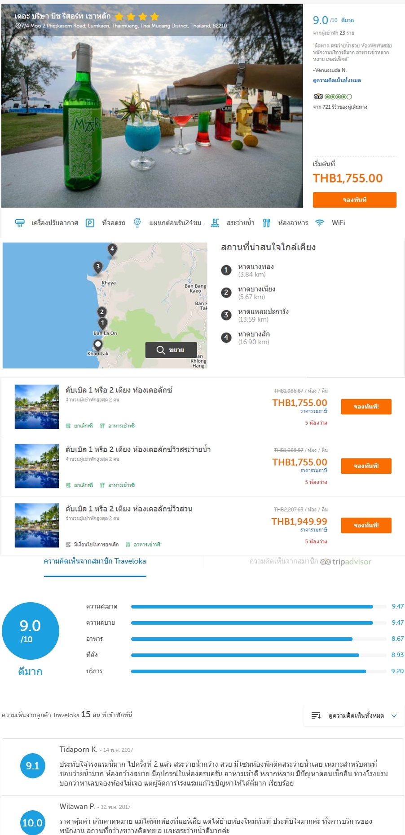Click the hotel location pin on map
The width and height of the screenshot is (405, 835).
98,345
